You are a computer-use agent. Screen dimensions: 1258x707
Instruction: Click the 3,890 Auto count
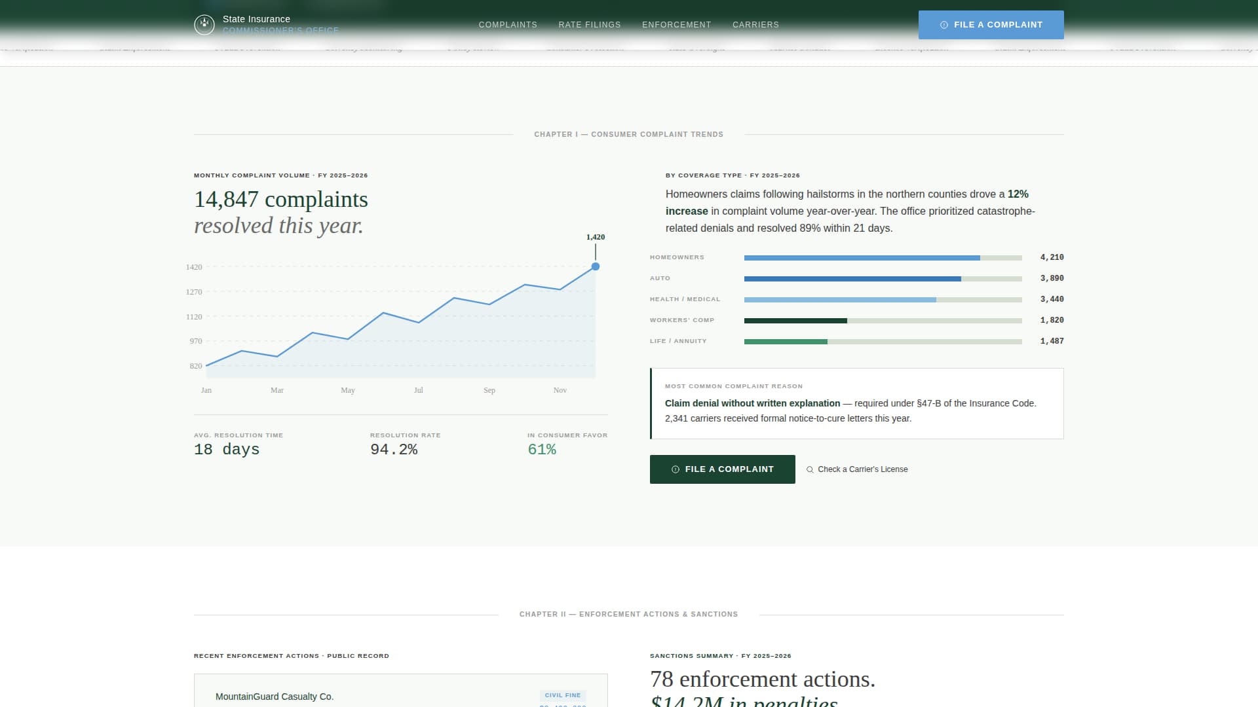pyautogui.click(x=1052, y=278)
